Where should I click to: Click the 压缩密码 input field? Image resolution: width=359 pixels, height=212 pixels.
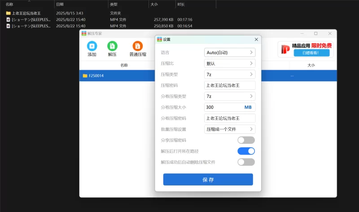point(230,85)
